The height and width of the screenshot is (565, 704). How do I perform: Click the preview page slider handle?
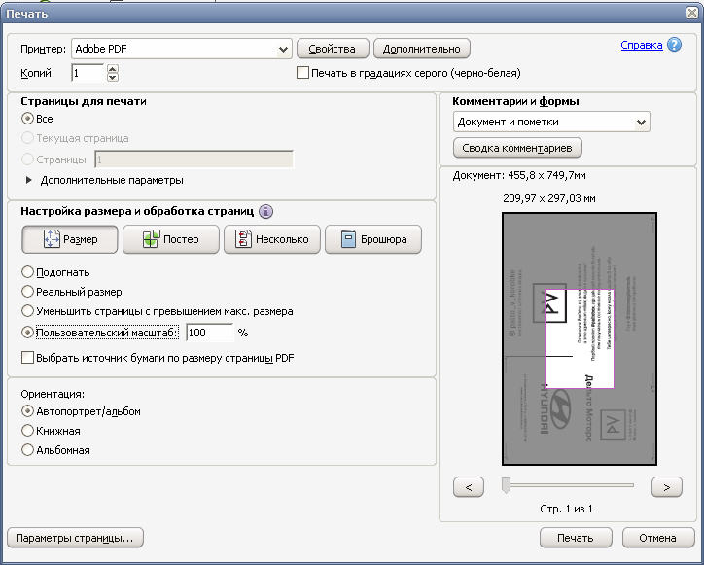[506, 485]
